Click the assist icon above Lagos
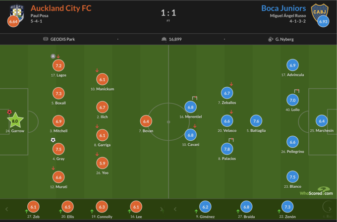The width and height of the screenshot is (337, 222). pos(53,56)
